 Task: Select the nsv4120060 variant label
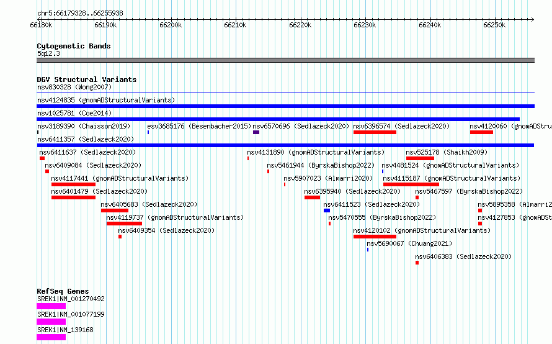point(510,126)
